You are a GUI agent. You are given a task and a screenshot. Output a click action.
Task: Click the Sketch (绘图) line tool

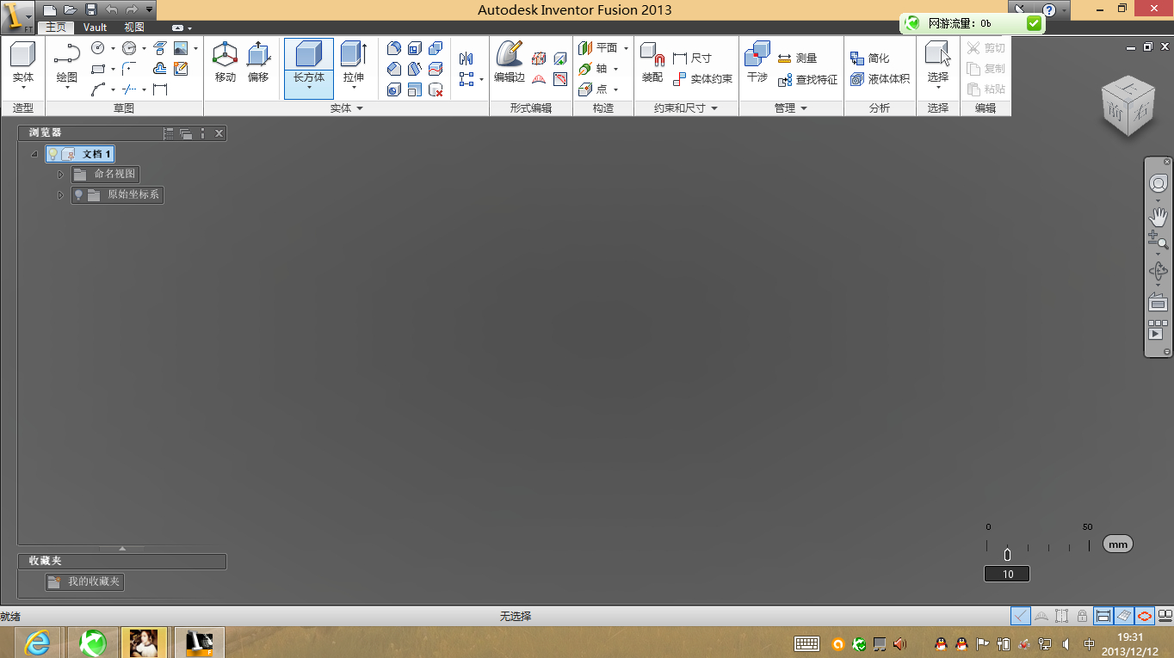point(67,63)
